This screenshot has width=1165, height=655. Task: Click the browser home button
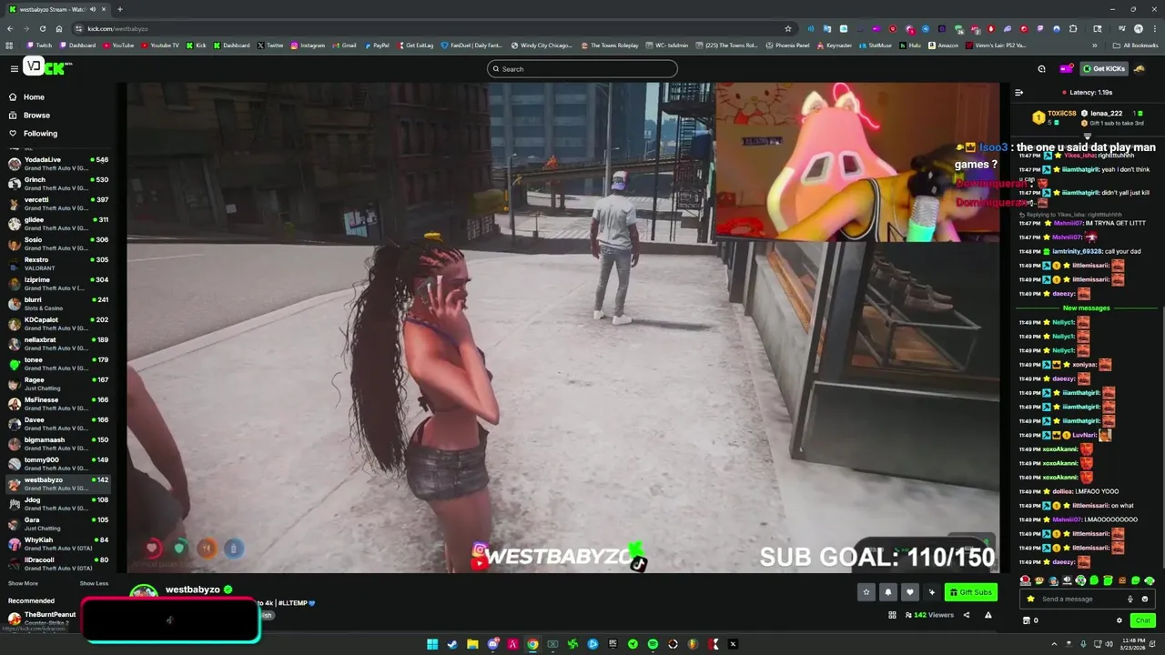pyautogui.click(x=59, y=28)
